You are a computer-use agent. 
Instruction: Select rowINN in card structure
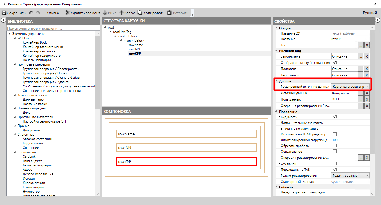point(134,49)
